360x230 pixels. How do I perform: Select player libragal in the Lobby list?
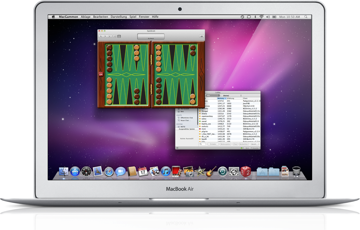[229, 111]
